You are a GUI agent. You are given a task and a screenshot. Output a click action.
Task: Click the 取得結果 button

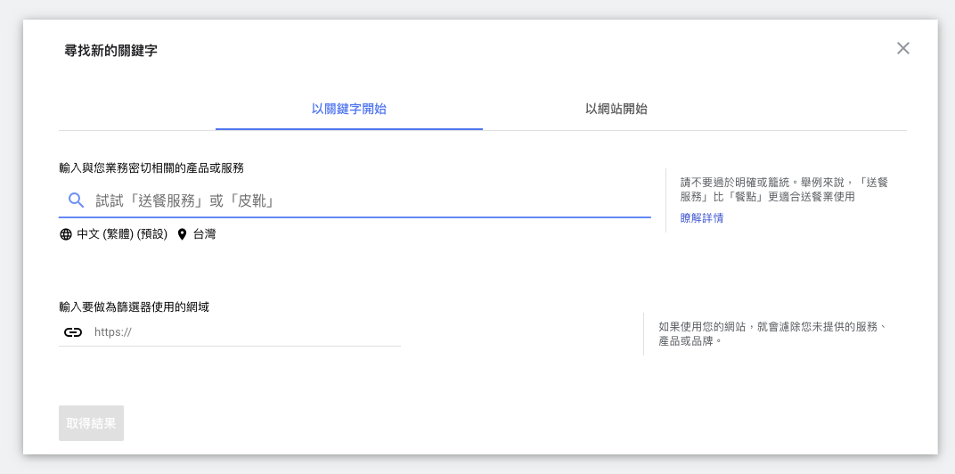click(x=92, y=423)
